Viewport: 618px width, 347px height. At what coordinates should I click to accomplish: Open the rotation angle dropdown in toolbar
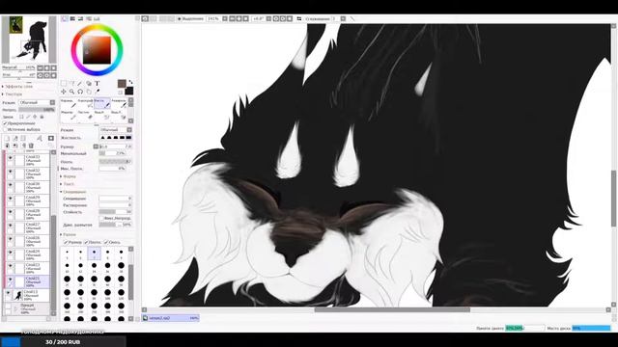(x=268, y=18)
